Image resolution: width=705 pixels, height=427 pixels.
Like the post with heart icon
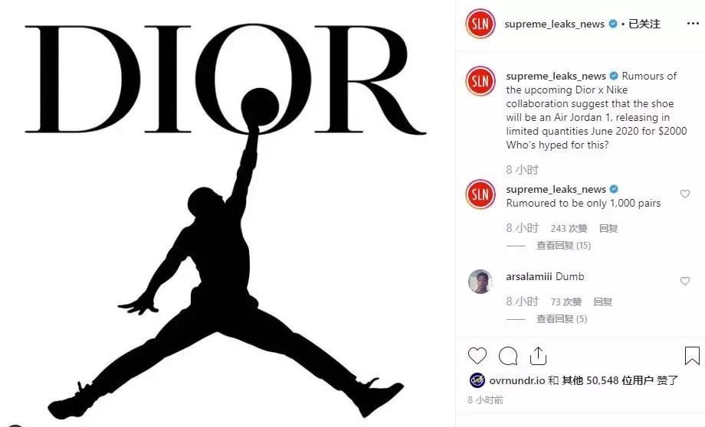[477, 356]
